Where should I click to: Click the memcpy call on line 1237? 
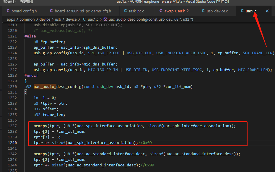40,126
